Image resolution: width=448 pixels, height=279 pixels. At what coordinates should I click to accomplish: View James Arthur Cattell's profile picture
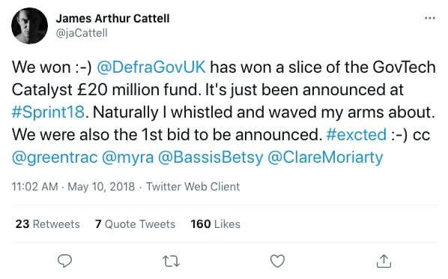tap(29, 25)
